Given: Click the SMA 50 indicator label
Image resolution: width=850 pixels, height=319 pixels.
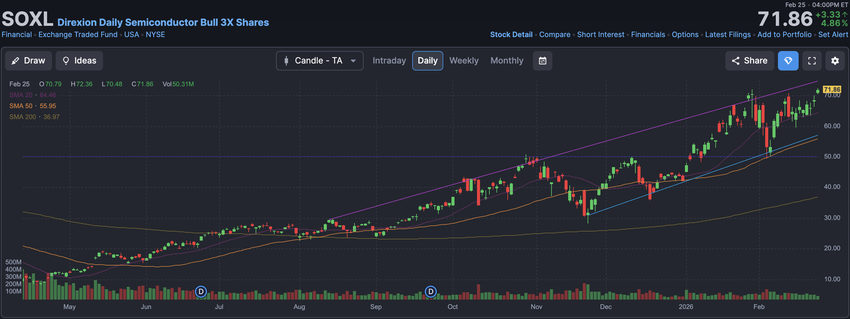Looking at the screenshot, I should click(33, 106).
